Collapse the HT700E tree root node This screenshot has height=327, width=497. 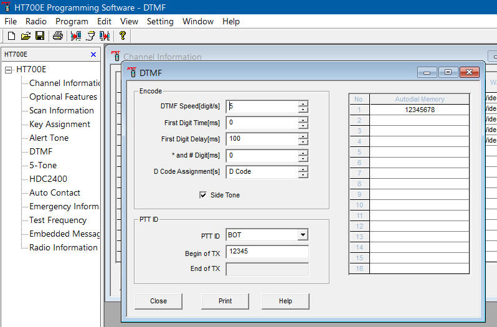[x=9, y=70]
